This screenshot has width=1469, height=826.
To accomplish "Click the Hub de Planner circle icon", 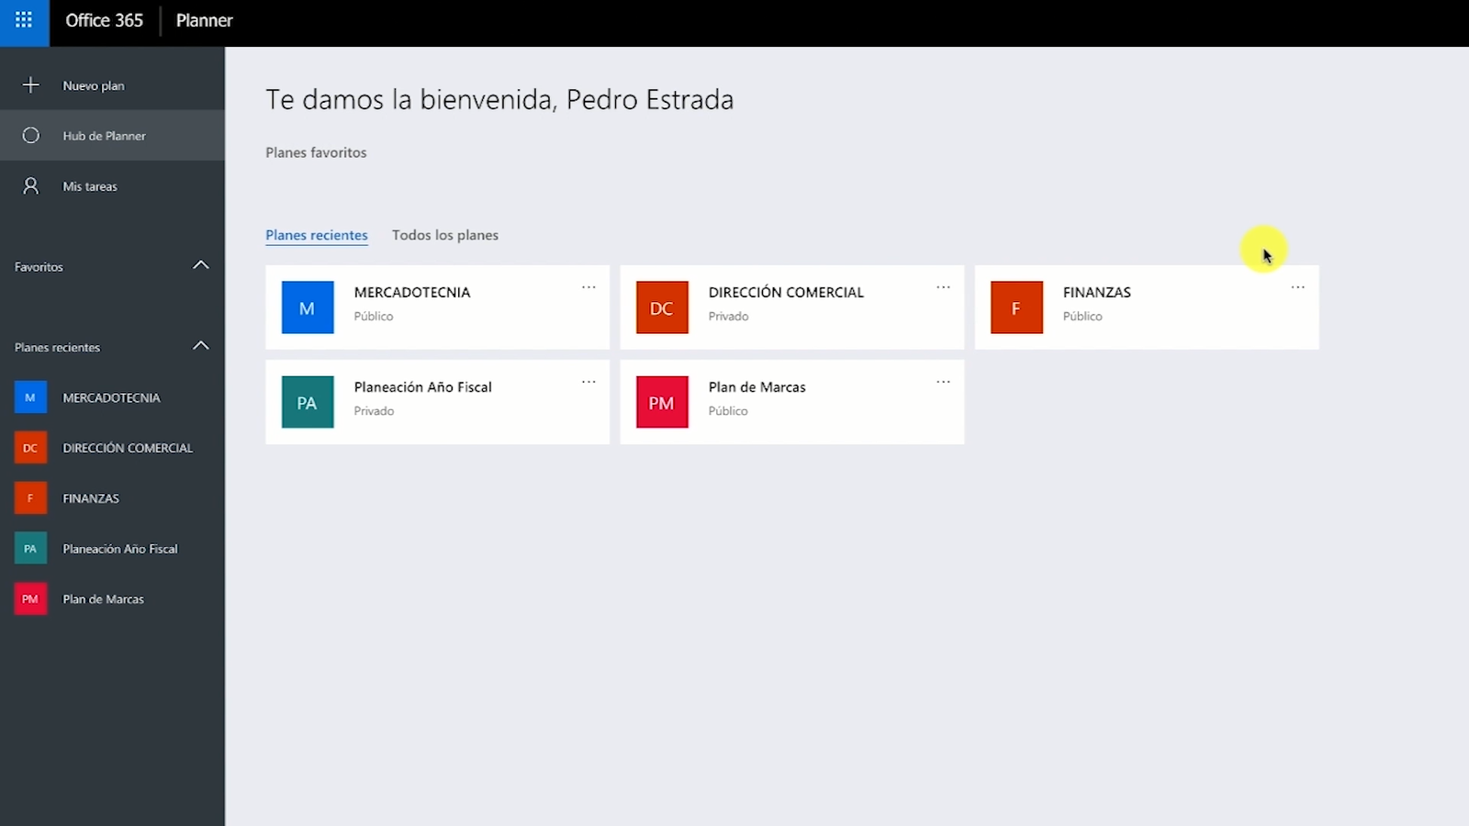I will (x=30, y=136).
